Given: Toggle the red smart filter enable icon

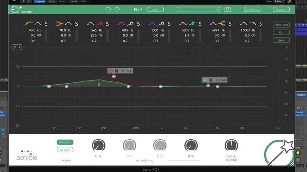Looking at the screenshot, I should pos(111,71).
